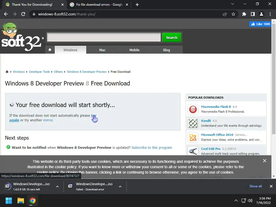Bookmark this tab with the star
Screen dimensions: 276x207
click(x=233, y=14)
